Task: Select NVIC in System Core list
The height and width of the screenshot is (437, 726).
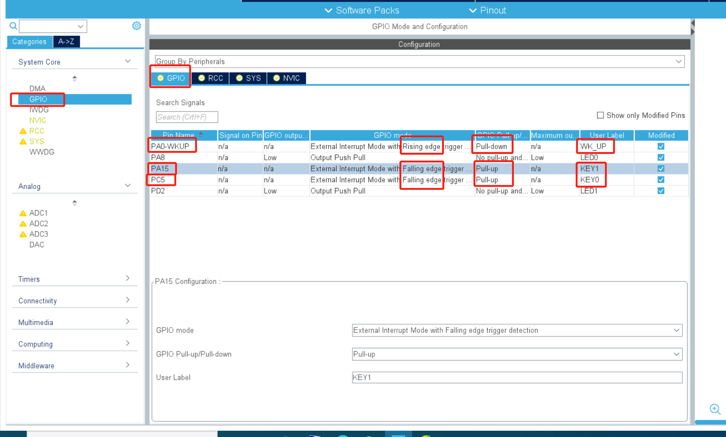Action: 38,120
